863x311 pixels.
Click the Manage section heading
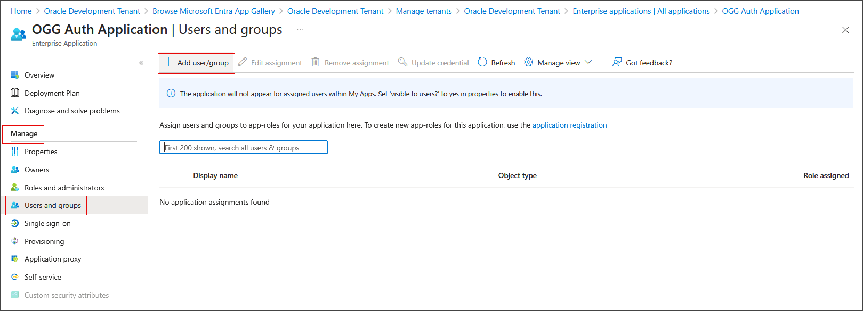coord(24,133)
